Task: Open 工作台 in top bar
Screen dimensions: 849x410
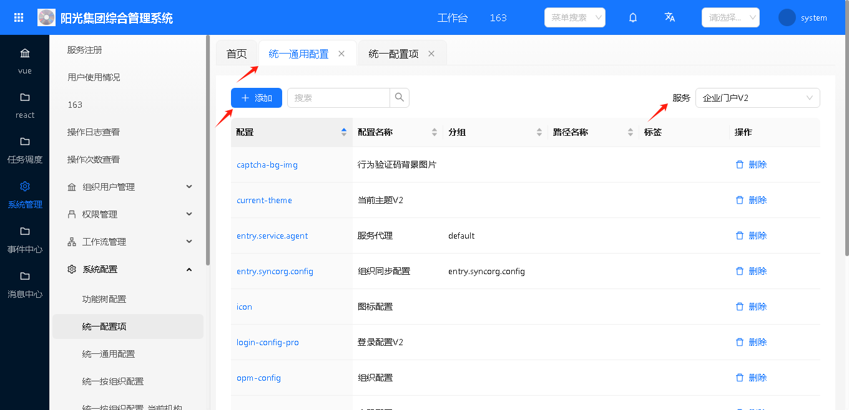Action: click(x=453, y=17)
